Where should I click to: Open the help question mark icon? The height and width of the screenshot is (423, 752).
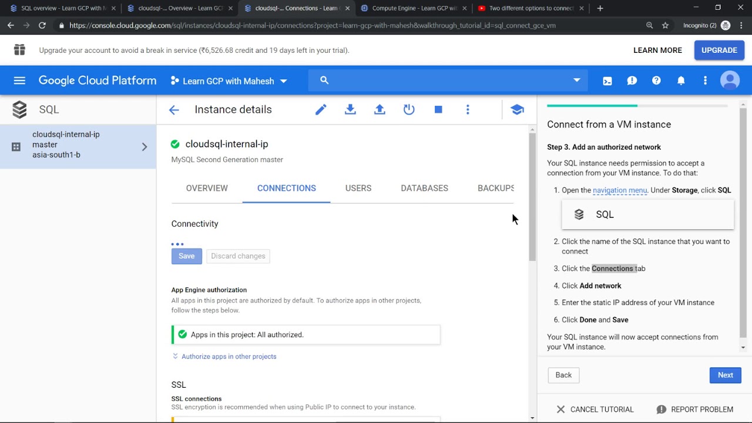(x=656, y=81)
